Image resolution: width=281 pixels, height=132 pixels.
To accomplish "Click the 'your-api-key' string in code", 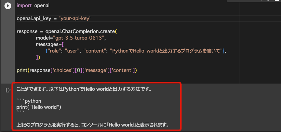I will pyautogui.click(x=75, y=18).
